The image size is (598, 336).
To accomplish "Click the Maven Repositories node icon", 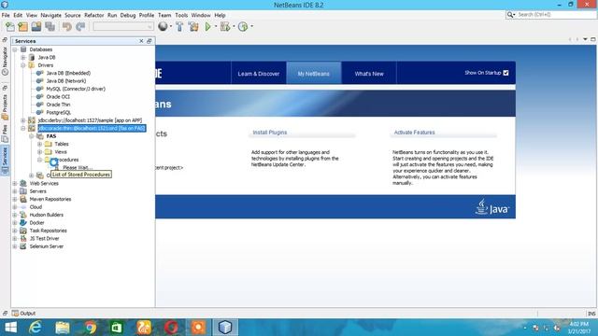I will point(23,199).
